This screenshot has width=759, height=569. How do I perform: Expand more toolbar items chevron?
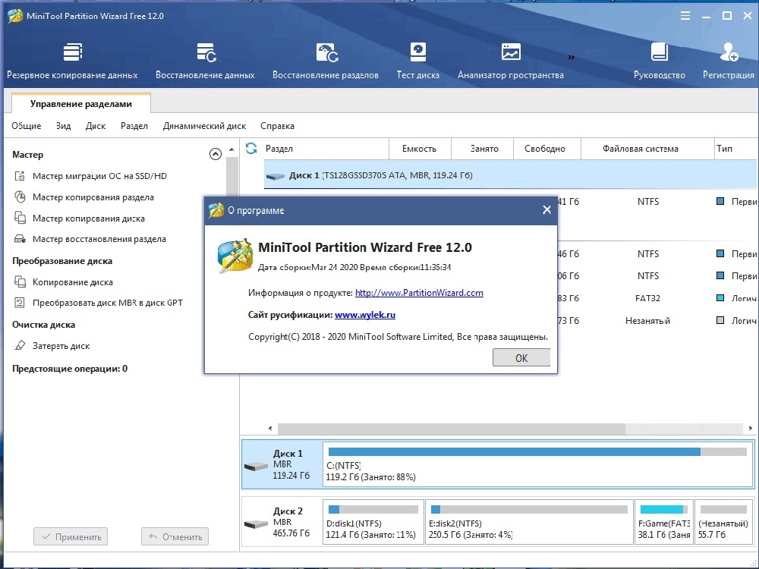(572, 57)
